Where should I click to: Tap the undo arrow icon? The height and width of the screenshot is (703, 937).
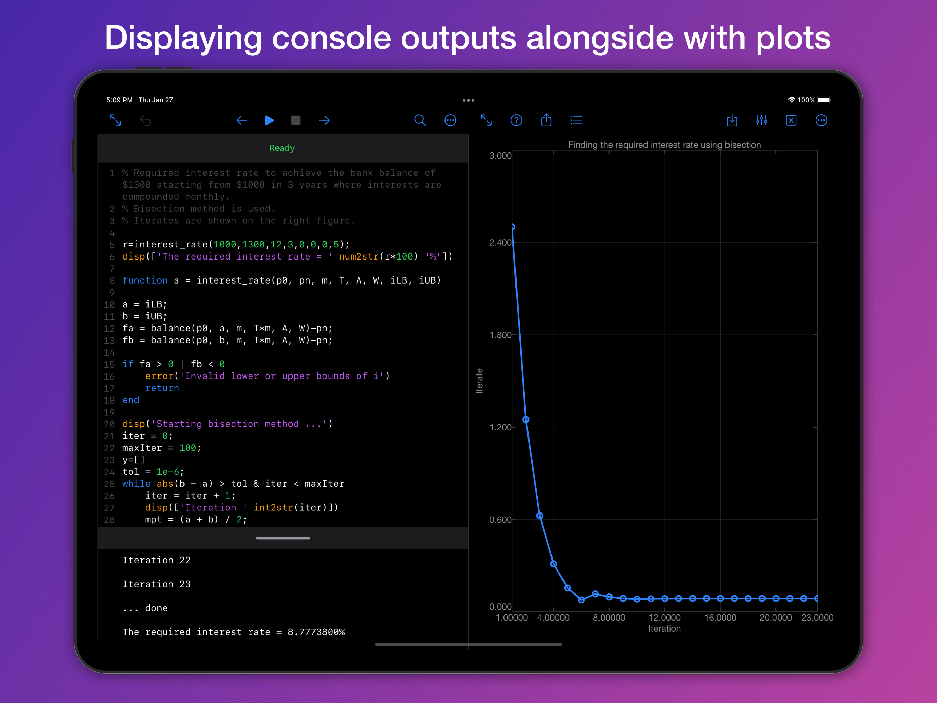145,121
